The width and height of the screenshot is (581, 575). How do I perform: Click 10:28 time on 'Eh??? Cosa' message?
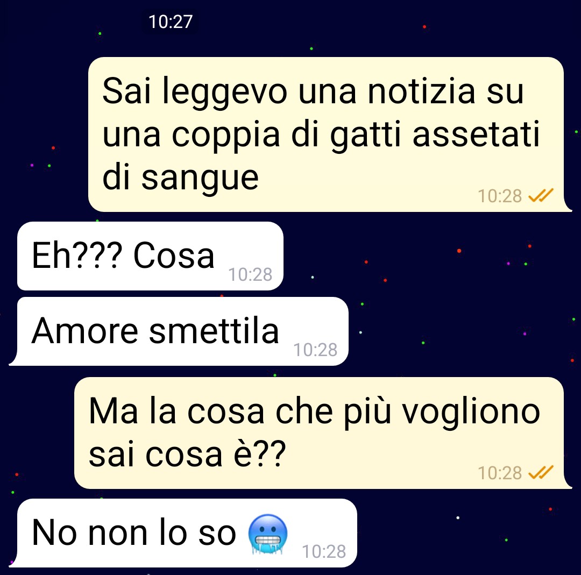[250, 274]
